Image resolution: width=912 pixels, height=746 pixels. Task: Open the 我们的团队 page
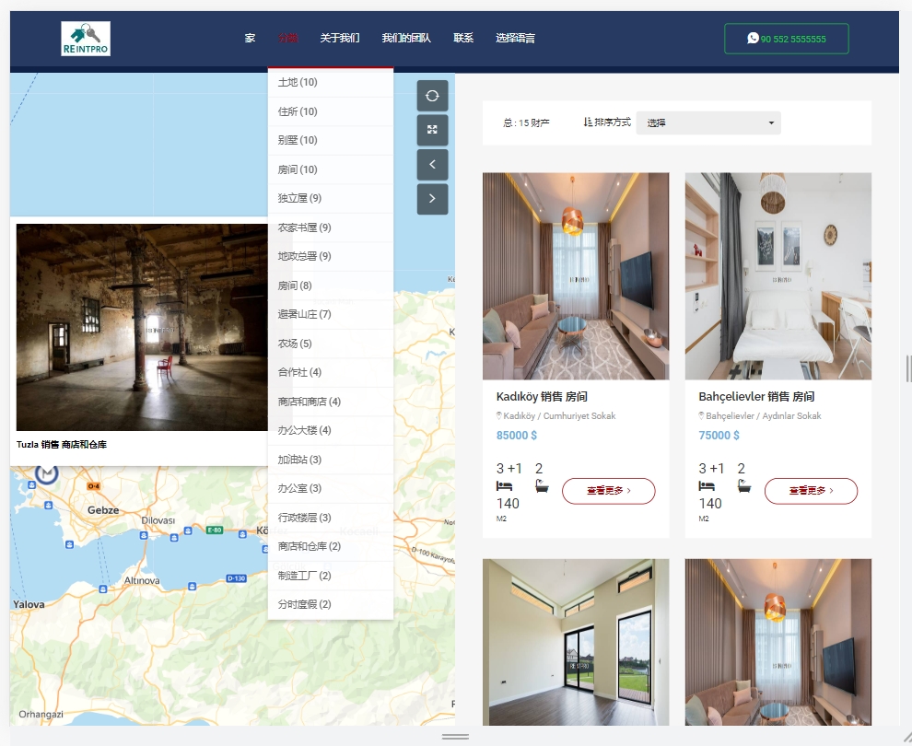click(x=406, y=39)
